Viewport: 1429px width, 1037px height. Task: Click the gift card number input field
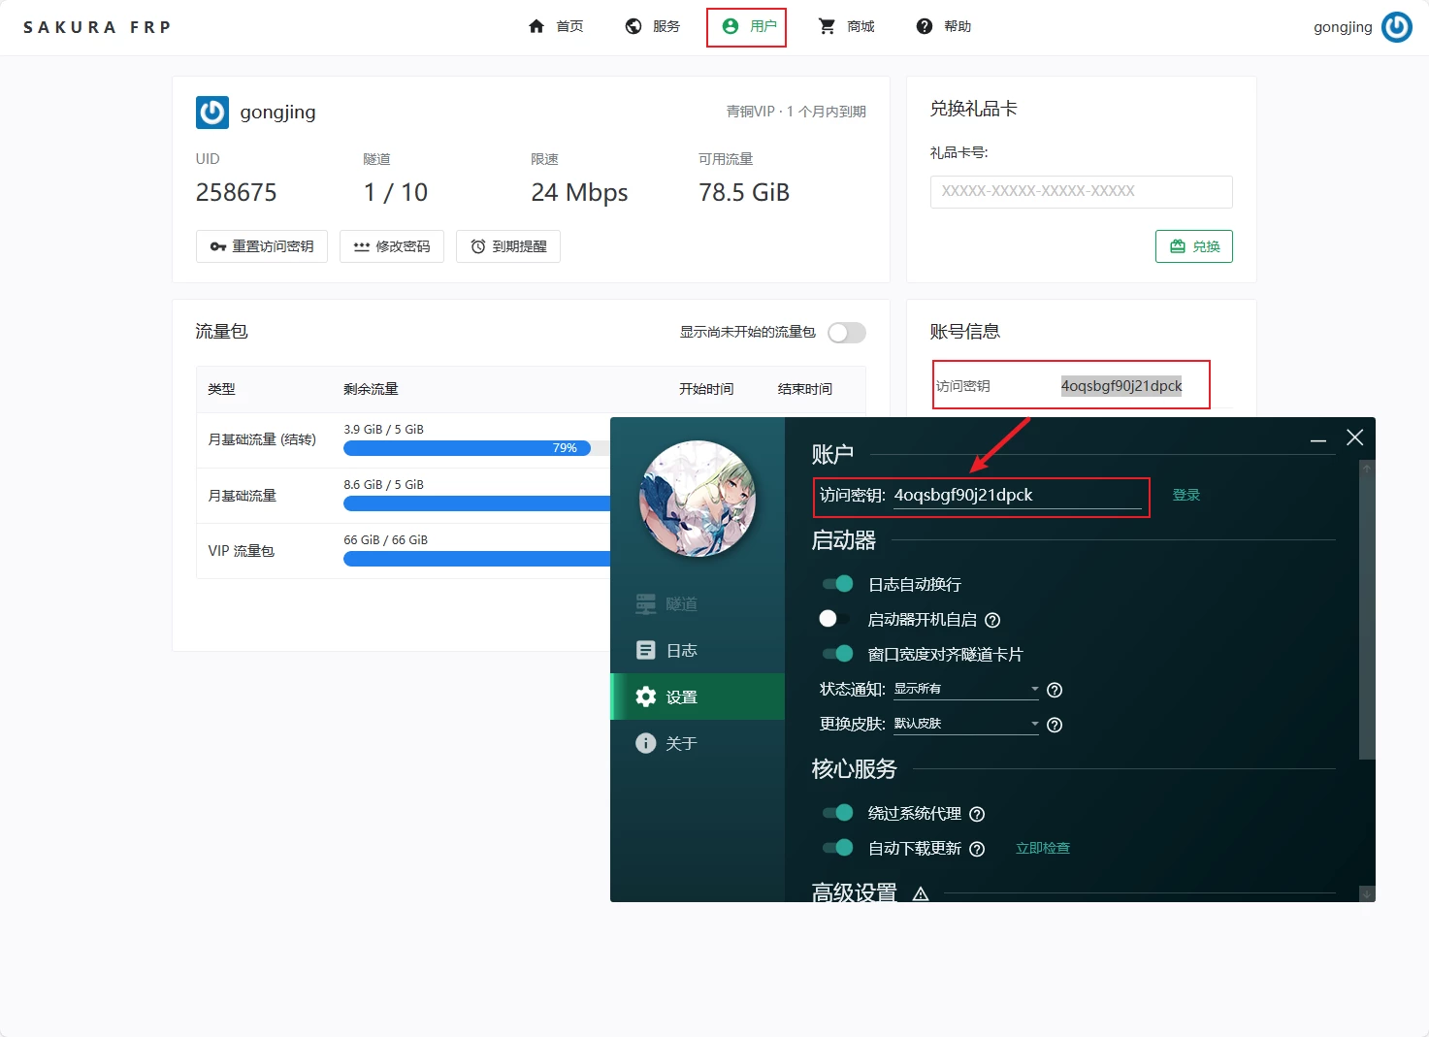pos(1081,192)
